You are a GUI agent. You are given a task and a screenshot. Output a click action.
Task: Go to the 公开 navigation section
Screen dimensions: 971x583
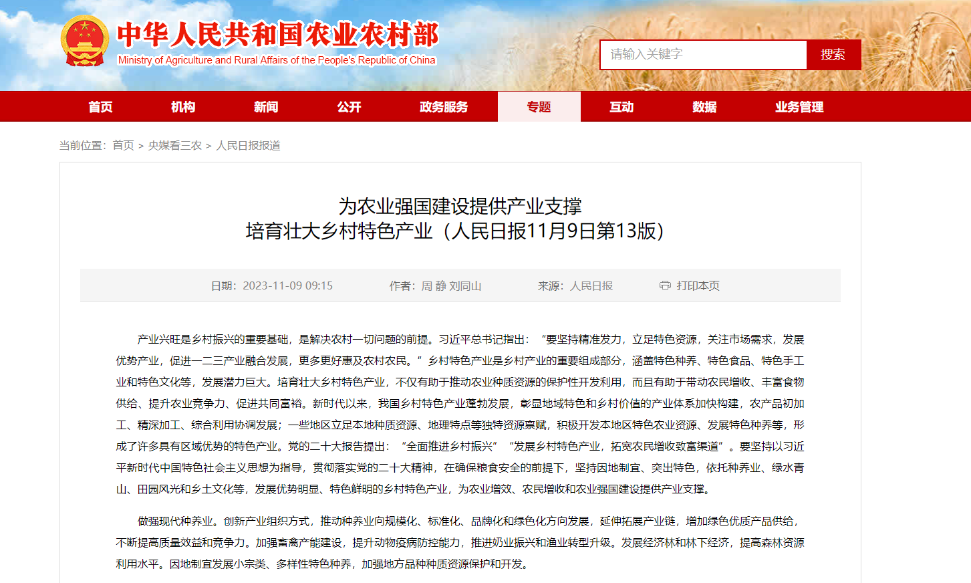[x=349, y=107]
